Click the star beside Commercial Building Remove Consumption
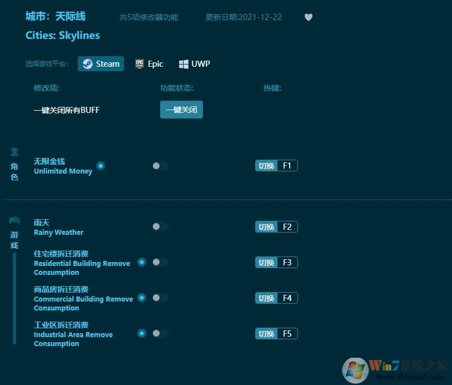 (142, 297)
